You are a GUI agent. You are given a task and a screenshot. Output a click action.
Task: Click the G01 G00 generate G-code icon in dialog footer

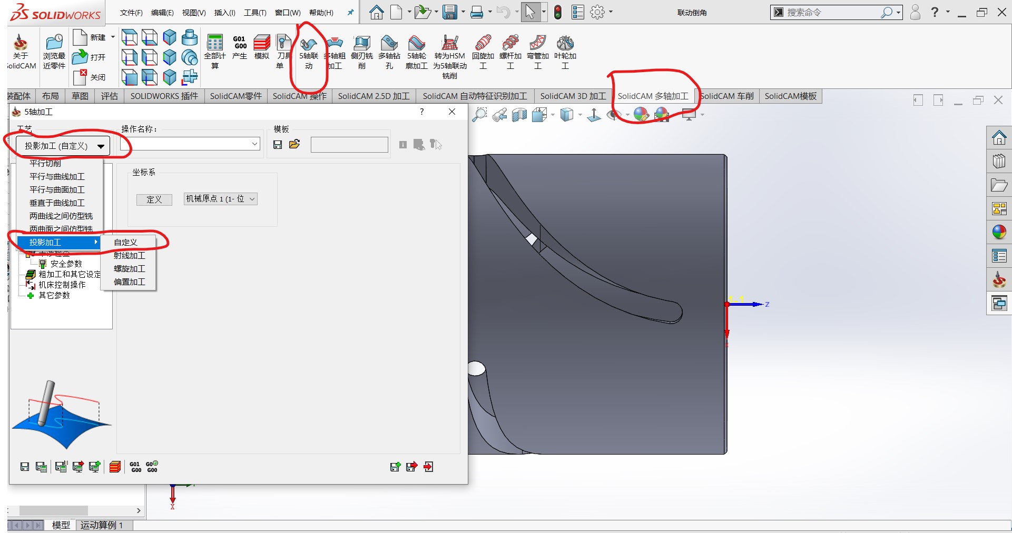coord(136,467)
